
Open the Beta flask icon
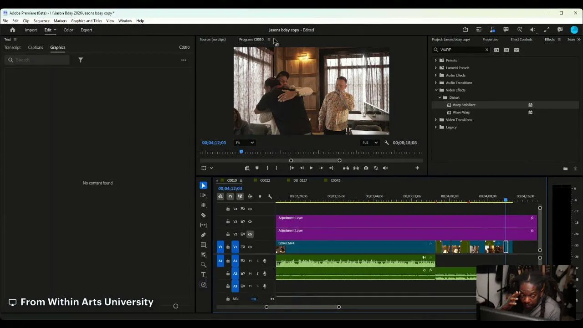pos(492,30)
